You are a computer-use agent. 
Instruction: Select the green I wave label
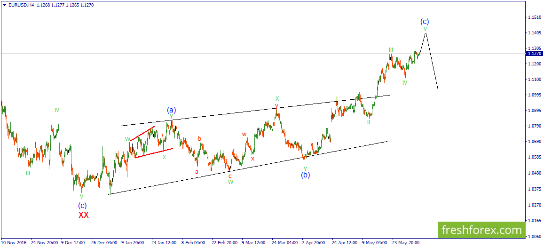tap(337, 99)
